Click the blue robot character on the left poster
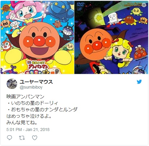The height and width of the screenshot is (146, 149). click(x=61, y=11)
